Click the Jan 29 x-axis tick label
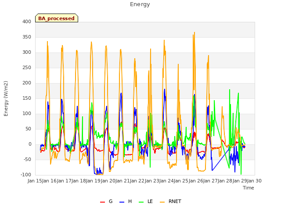281x210 pixels. click(240, 181)
